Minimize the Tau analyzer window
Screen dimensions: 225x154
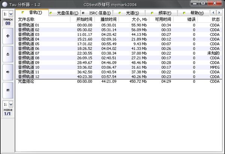(x=195, y=3)
